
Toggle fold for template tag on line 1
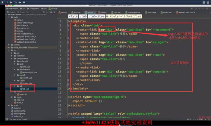(68, 21)
